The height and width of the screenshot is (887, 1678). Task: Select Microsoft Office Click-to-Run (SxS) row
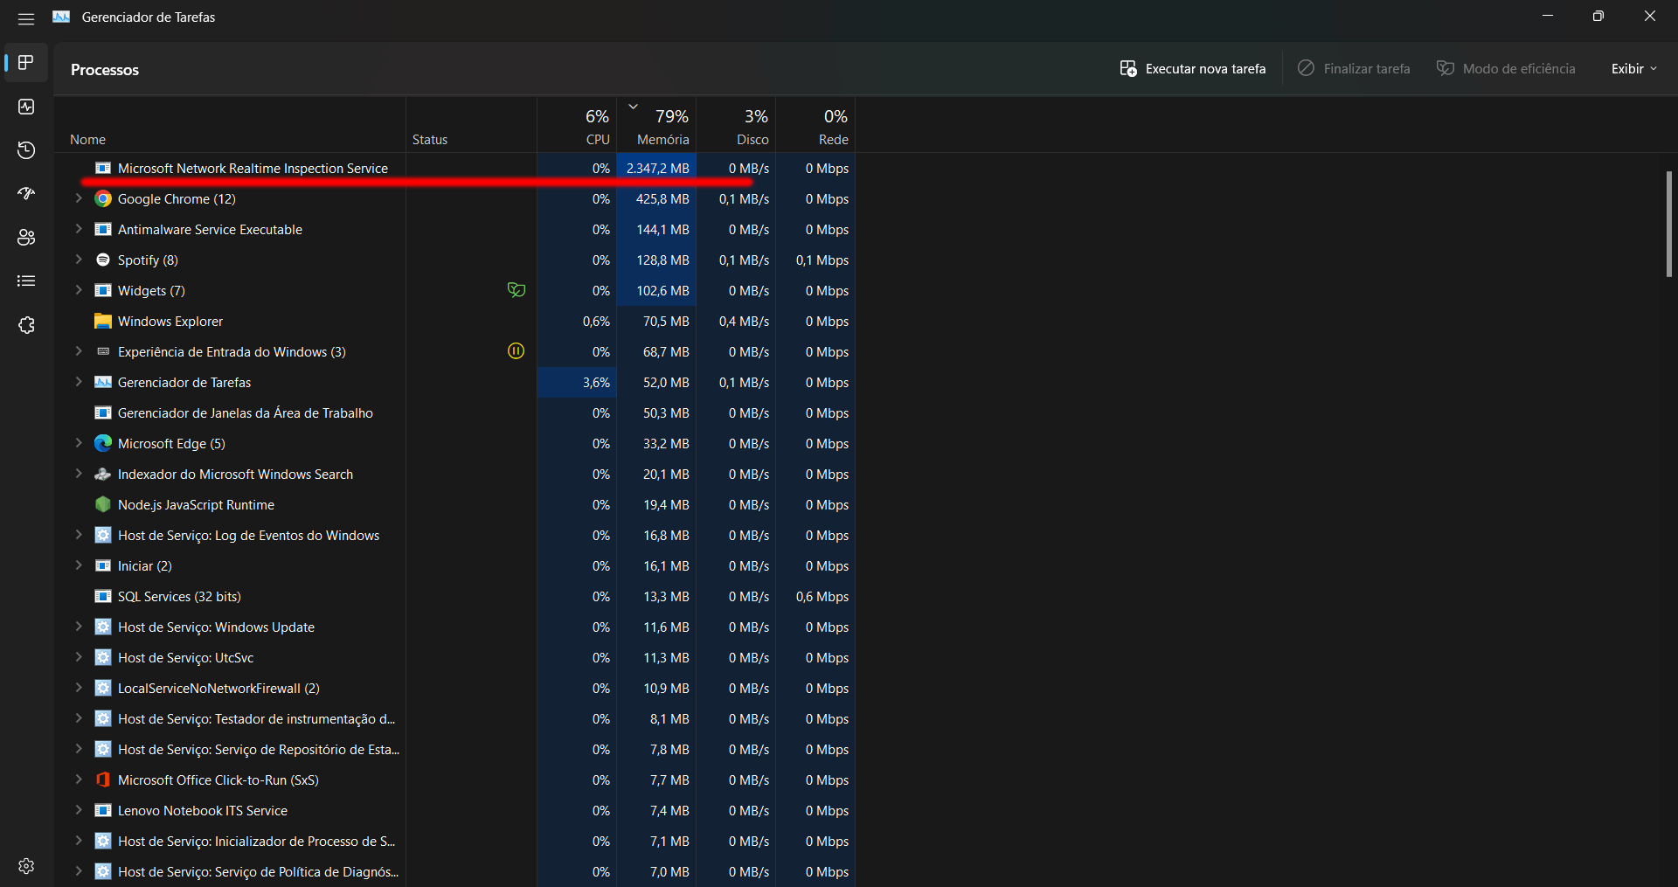click(454, 780)
